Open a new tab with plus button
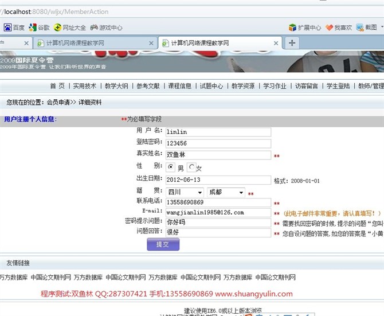Image resolution: width=384 pixels, height=316 pixels. [x=292, y=43]
